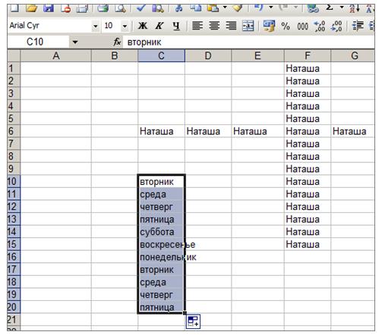Select row 1 header
Image resolution: width=382 pixels, height=335 pixels.
pyautogui.click(x=14, y=68)
